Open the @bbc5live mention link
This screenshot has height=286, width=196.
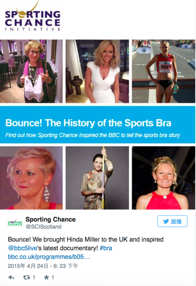pyautogui.click(x=23, y=248)
